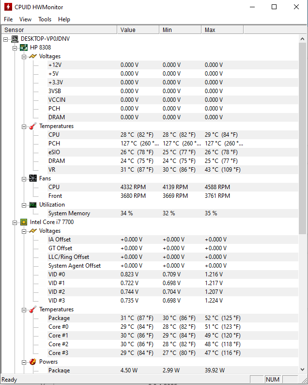Collapse the Fans section
Screen dimensions: 308x385
tap(24, 178)
